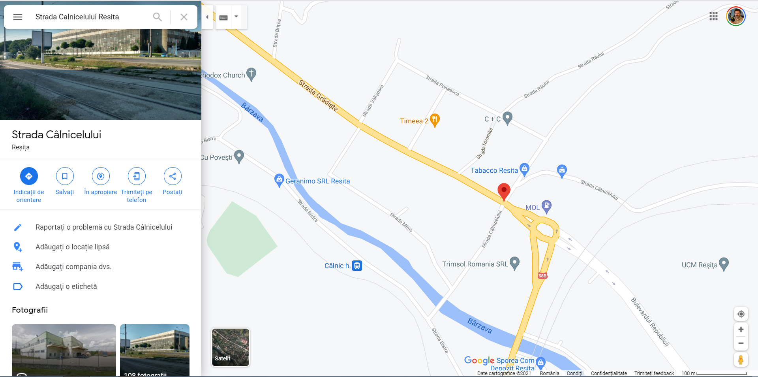The image size is (758, 377).
Task: Toggle the on-screen keyboard input tool
Action: click(x=223, y=17)
